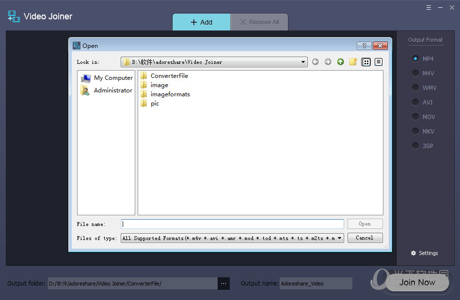
Task: Select the imageformats folder
Action: [165, 94]
